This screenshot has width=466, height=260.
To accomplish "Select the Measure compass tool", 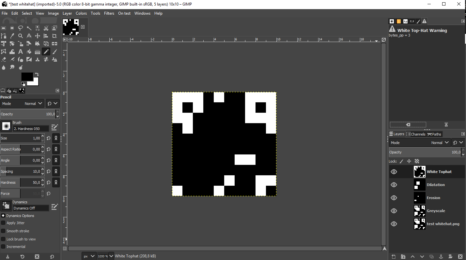I will (29, 36).
